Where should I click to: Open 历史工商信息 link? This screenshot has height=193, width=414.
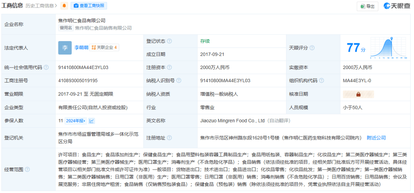41,6
